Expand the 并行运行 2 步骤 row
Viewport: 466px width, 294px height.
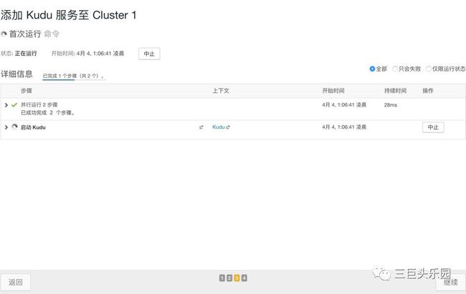click(x=6, y=105)
